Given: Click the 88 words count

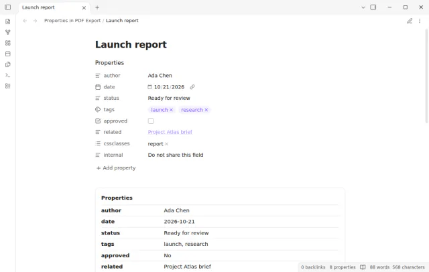Looking at the screenshot, I should pos(379,267).
